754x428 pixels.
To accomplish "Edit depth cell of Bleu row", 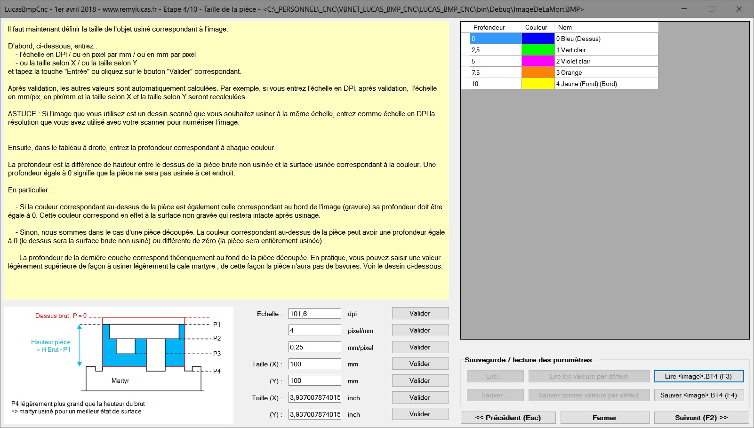I will [496, 39].
